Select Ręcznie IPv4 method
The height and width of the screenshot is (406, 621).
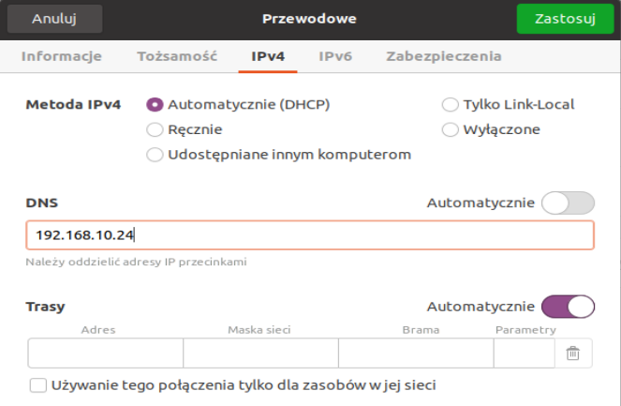tap(155, 129)
